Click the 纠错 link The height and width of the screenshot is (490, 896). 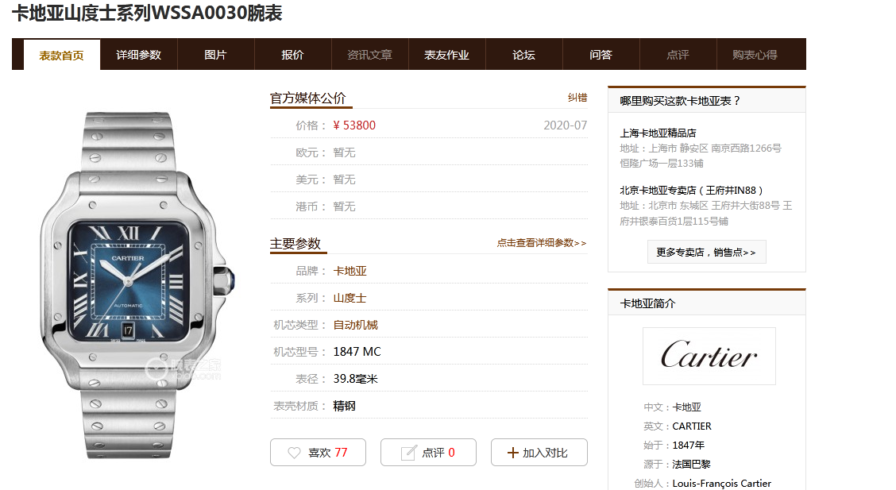coord(577,98)
